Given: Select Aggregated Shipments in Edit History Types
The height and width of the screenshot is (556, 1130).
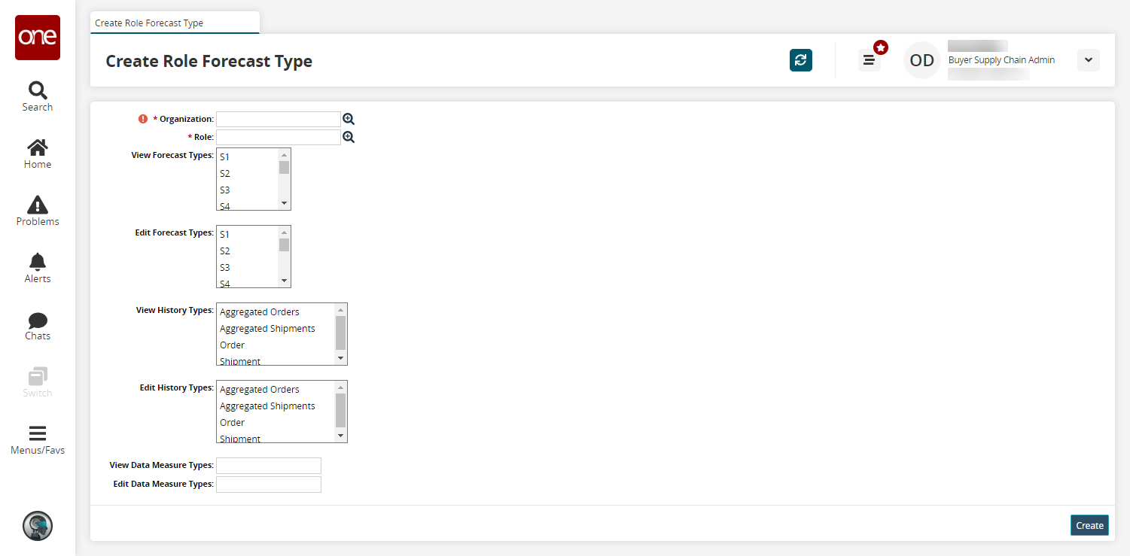Looking at the screenshot, I should pos(276,406).
